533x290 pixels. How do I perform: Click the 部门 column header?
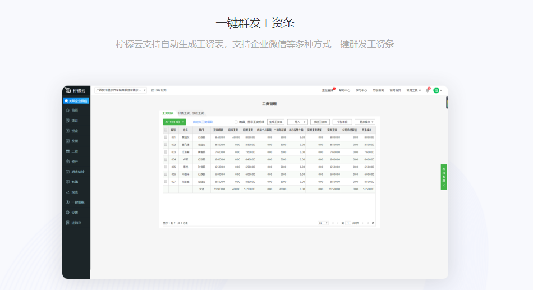click(201, 130)
